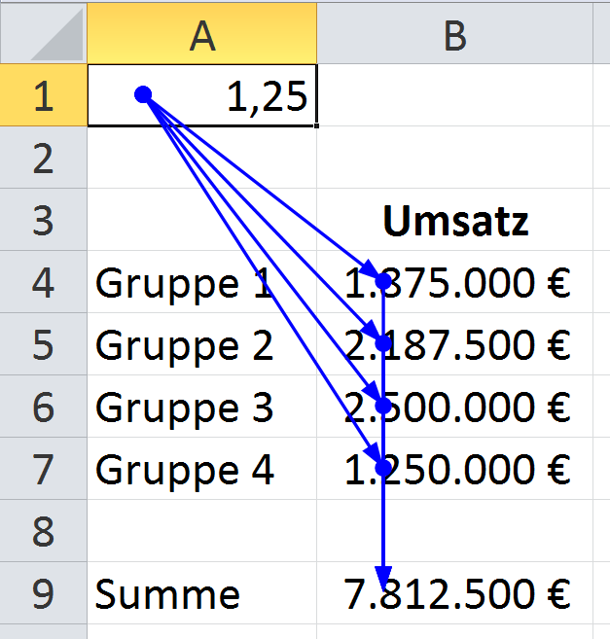Select the cell with 1.375.000 €
Image resolution: width=610 pixels, height=639 pixels.
pyautogui.click(x=455, y=282)
